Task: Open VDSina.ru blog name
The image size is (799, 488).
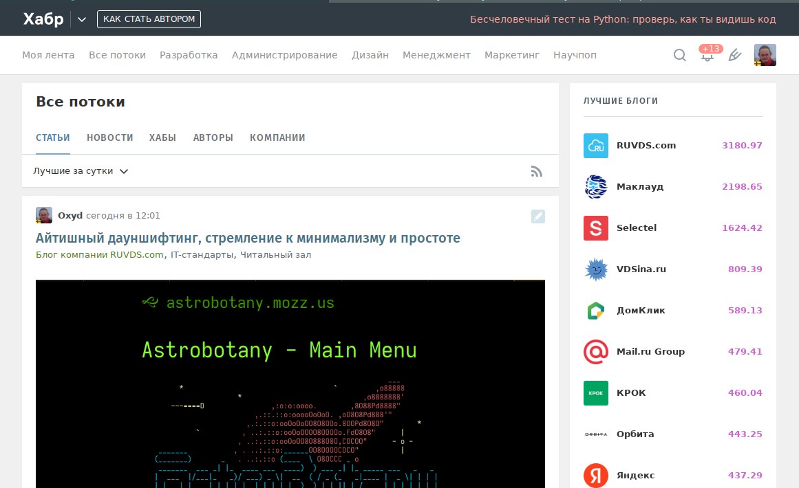Action: [641, 269]
